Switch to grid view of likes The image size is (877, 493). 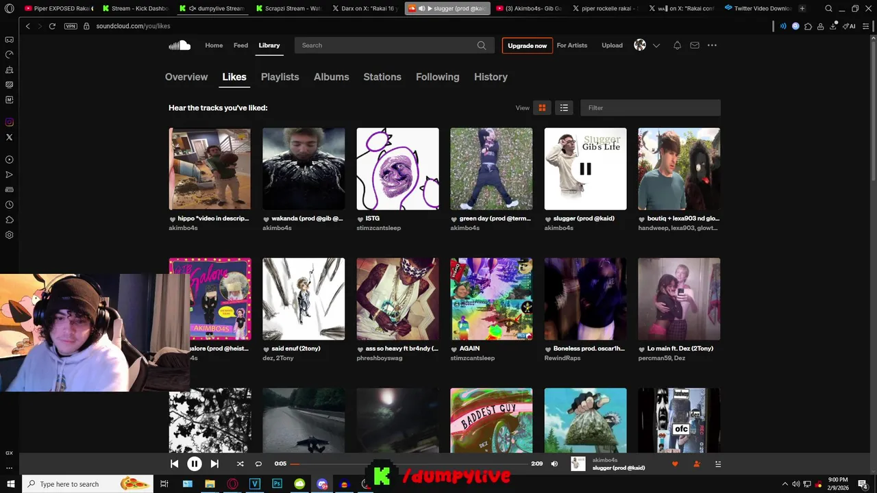click(542, 108)
